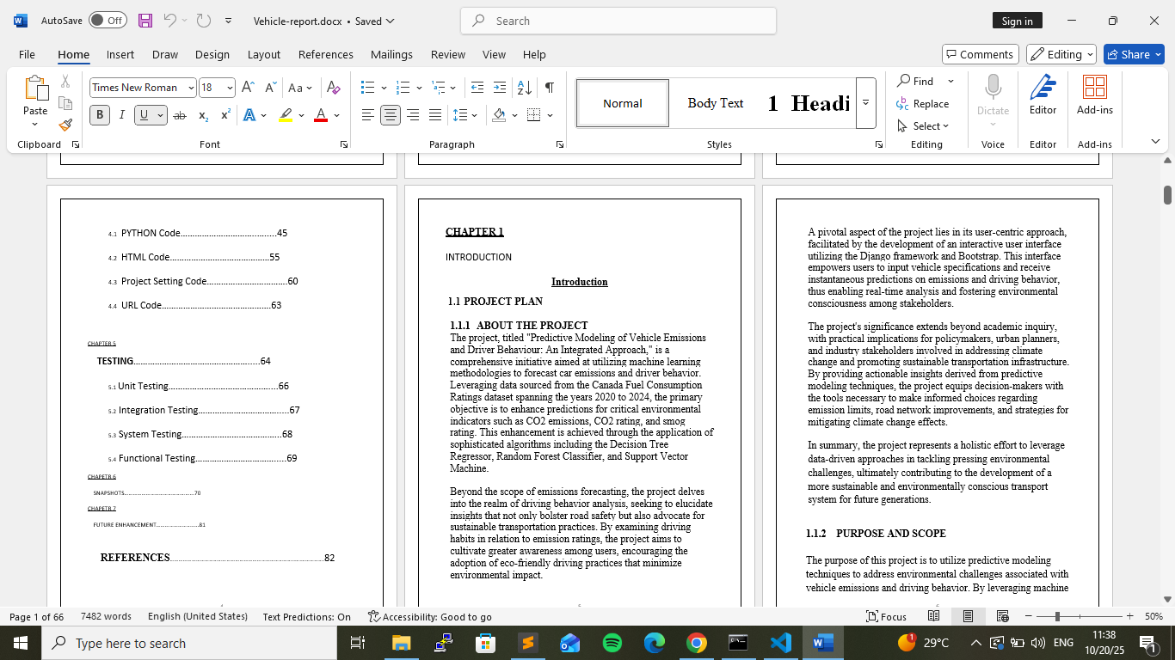Click the Share button
This screenshot has width=1175, height=660.
point(1134,54)
